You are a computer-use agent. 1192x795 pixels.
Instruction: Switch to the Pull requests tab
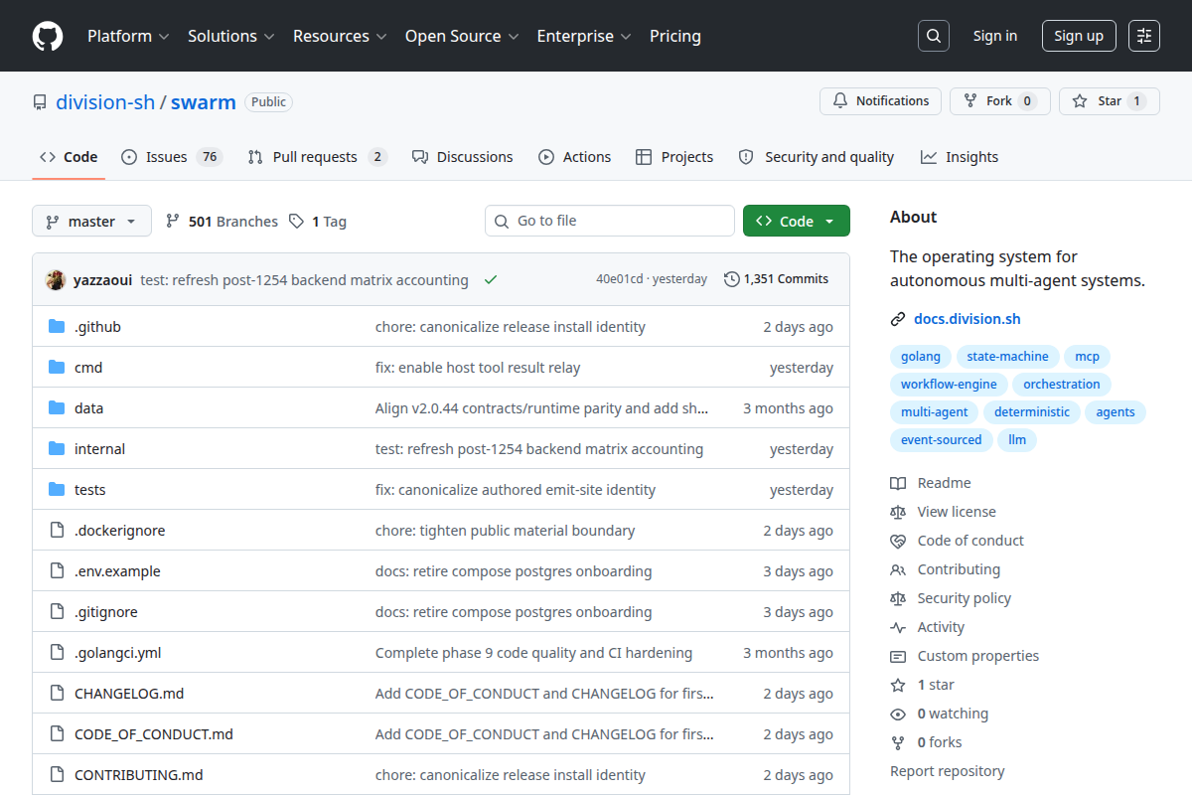click(x=317, y=157)
